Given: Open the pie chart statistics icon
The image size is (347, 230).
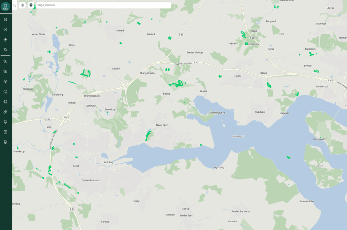Looking at the screenshot, I should tap(5, 92).
